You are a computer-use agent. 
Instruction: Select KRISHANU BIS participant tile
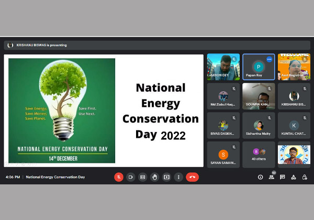tap(294, 96)
